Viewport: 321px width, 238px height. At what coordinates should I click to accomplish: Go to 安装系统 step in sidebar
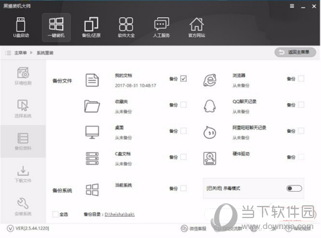point(23,207)
